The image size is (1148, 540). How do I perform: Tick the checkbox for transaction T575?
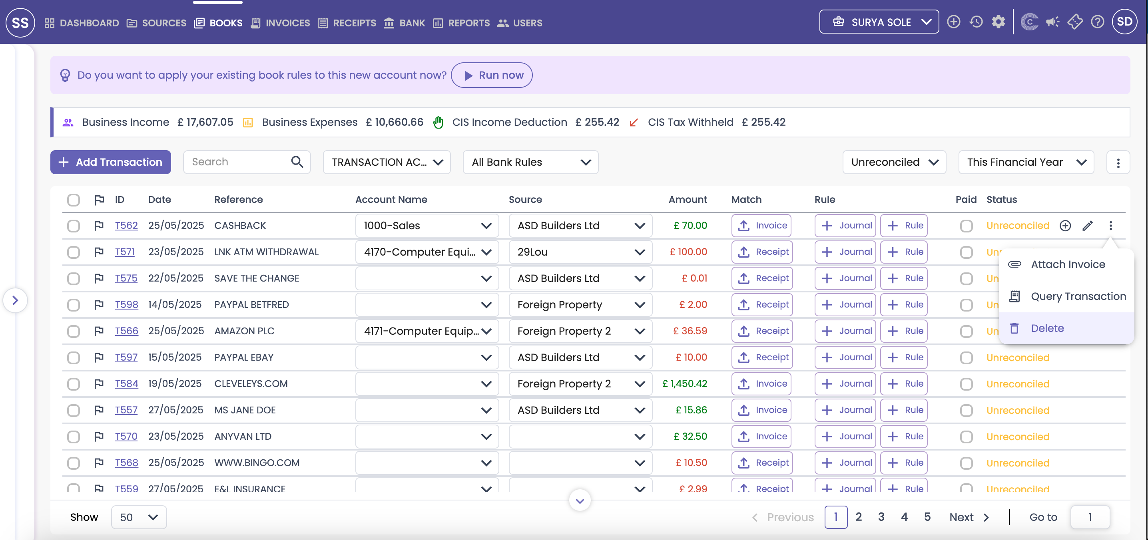point(74,279)
